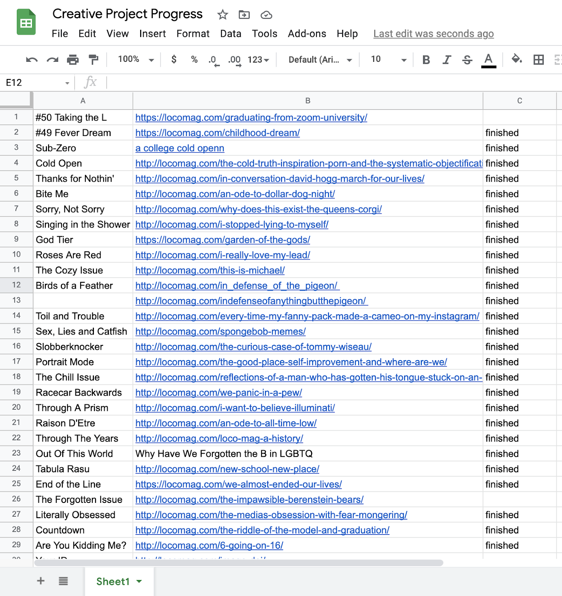The height and width of the screenshot is (596, 562).
Task: Click the Google Sheets home icon
Action: click(x=26, y=22)
